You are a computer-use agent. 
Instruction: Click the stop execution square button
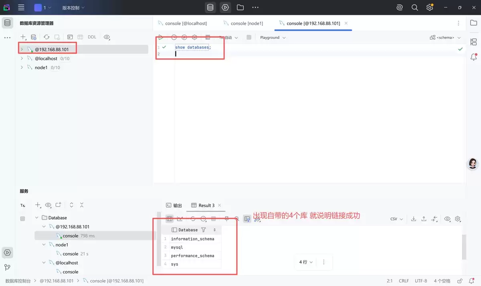(x=249, y=37)
